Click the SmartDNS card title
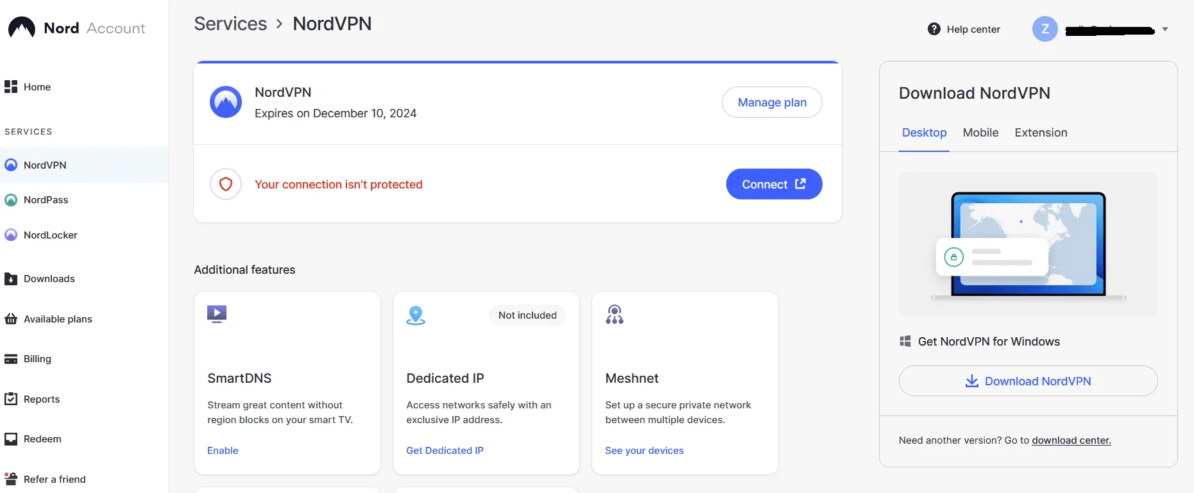The width and height of the screenshot is (1194, 493). pyautogui.click(x=239, y=378)
